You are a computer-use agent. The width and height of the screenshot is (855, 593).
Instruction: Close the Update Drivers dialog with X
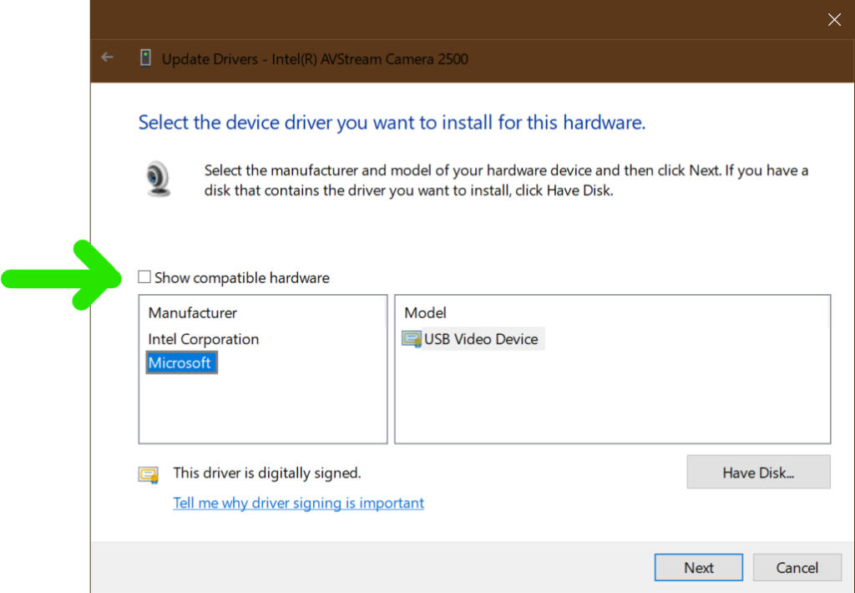tap(833, 20)
